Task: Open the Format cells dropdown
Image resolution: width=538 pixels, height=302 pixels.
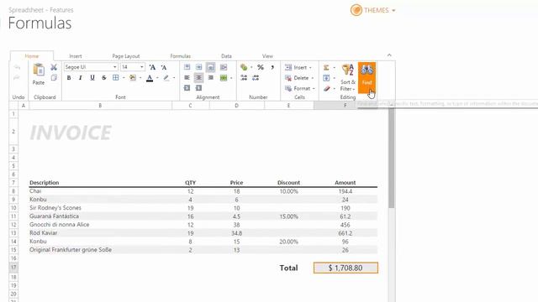Action: (x=300, y=89)
